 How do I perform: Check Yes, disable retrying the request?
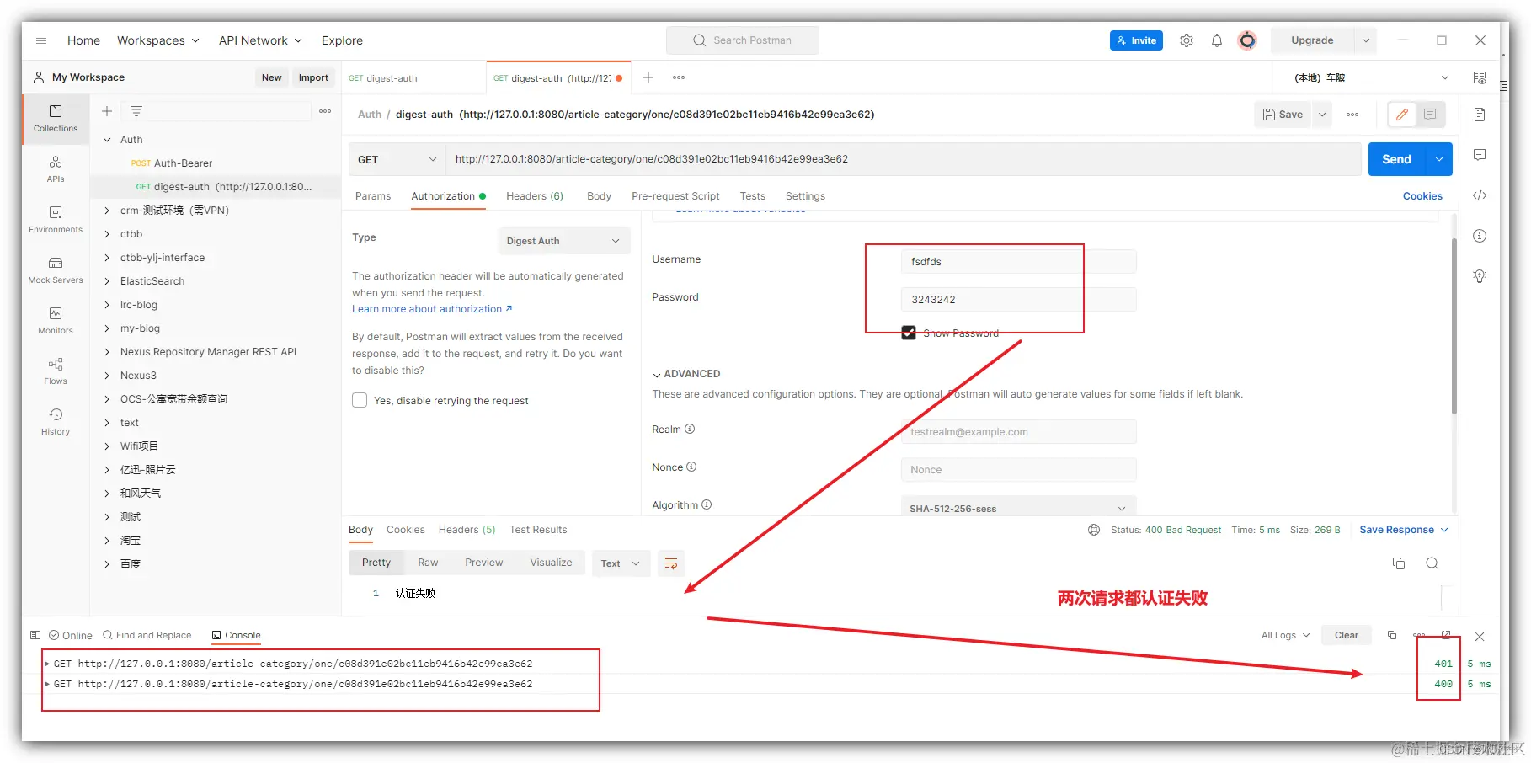coord(360,400)
